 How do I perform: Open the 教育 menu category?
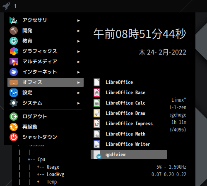46,41
